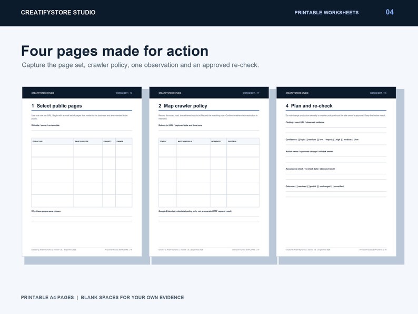Viewport: 418px width, 314px height.
Task: Click 'Acceptance check / re-check date / observed result' label
Action: [310, 169]
